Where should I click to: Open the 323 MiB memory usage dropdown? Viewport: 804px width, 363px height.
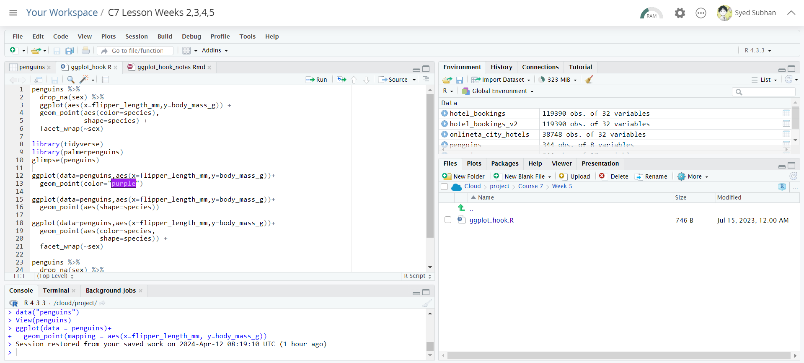558,80
